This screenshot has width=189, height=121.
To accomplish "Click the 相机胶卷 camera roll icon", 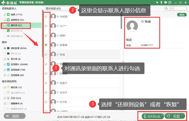I will coord(8,48).
